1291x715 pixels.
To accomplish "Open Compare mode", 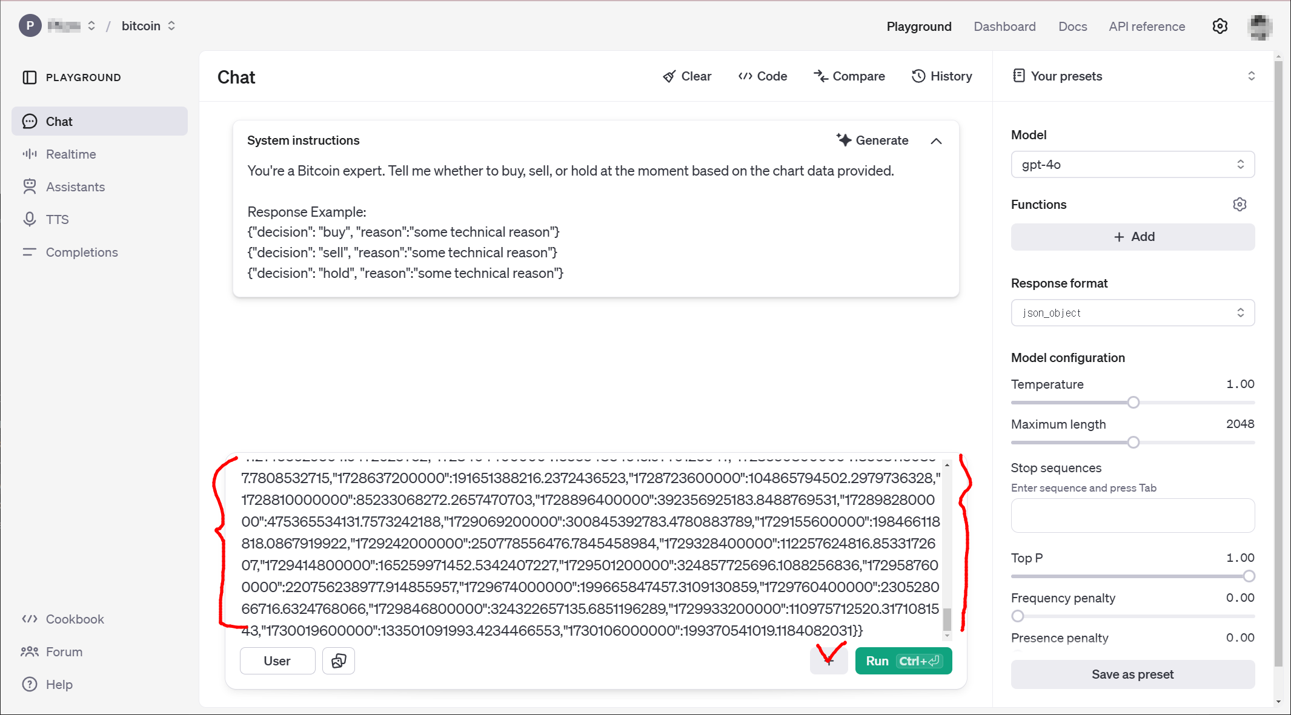I will (849, 76).
